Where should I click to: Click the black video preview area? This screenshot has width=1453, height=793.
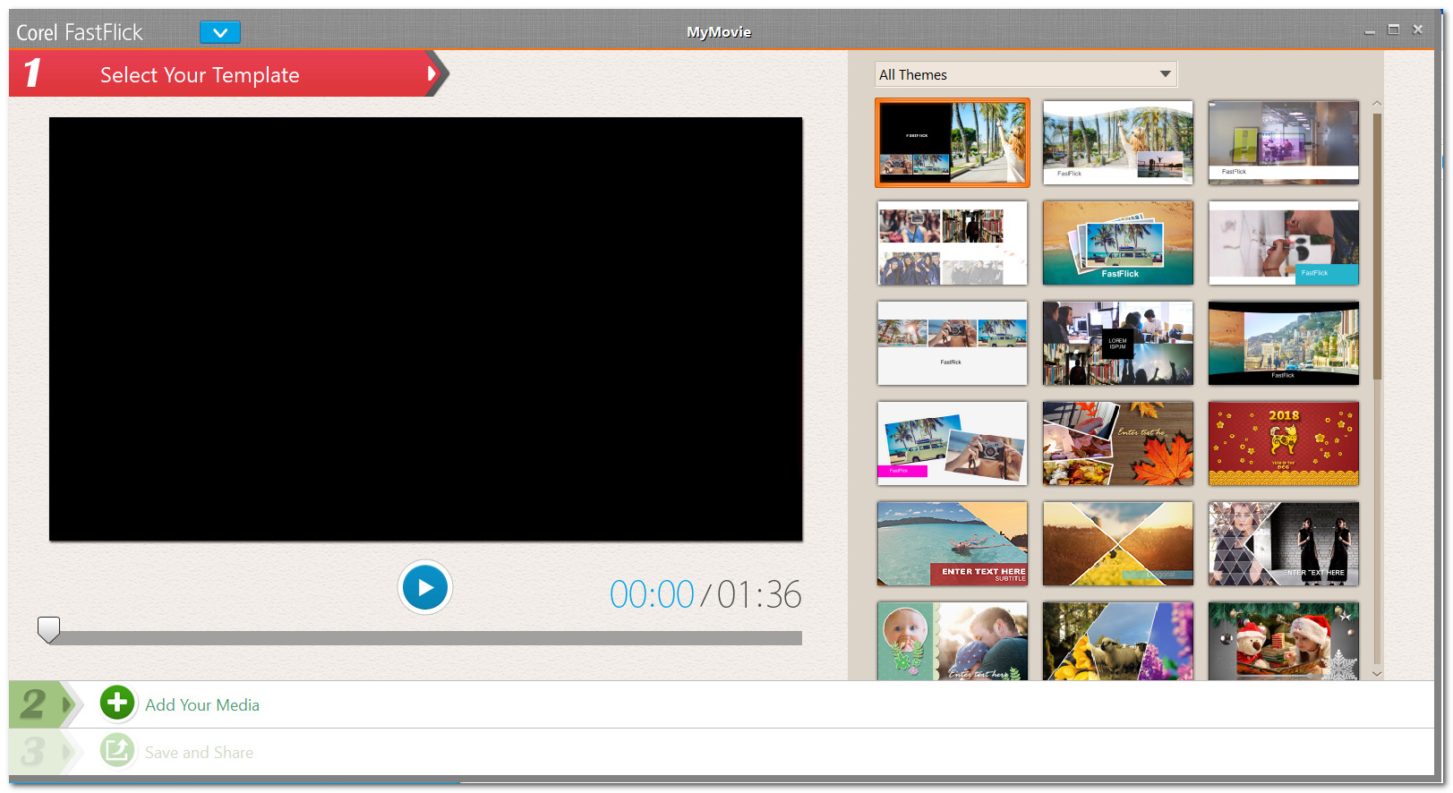426,329
